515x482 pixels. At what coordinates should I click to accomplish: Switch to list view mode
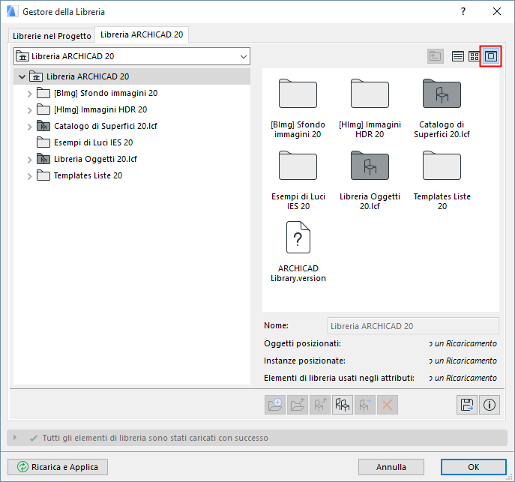pos(457,56)
